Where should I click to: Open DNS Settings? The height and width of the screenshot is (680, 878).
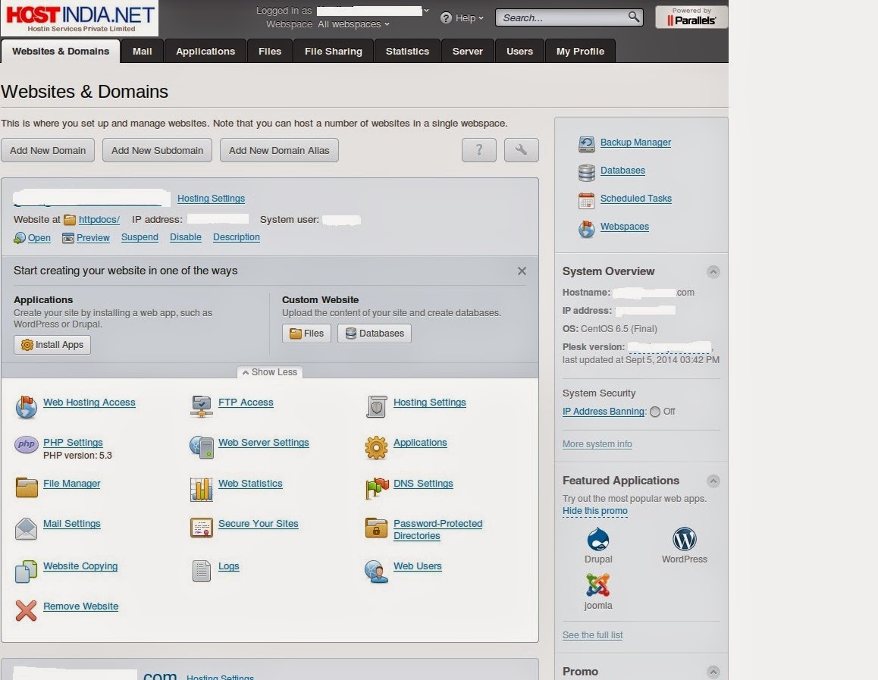[x=423, y=483]
